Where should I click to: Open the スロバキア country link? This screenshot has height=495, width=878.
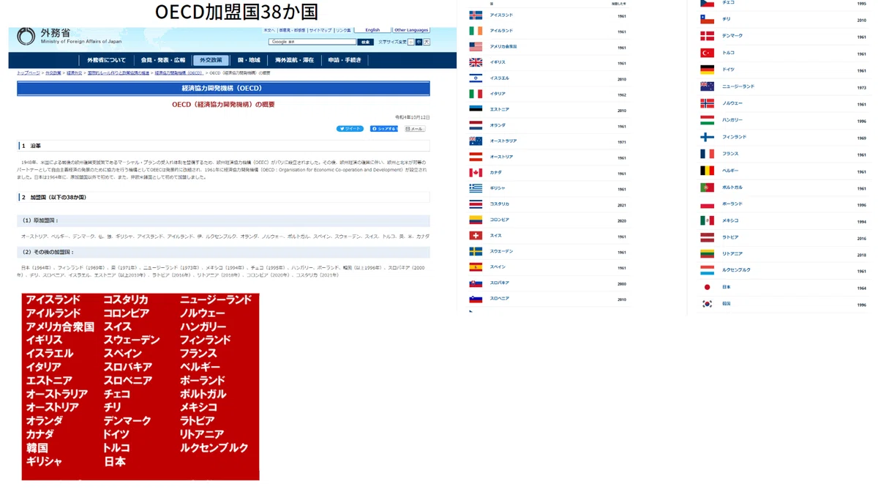[500, 283]
